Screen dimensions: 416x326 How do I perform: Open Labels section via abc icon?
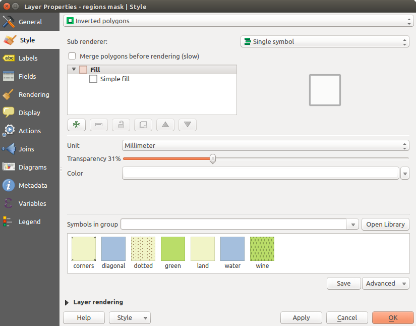pos(9,59)
